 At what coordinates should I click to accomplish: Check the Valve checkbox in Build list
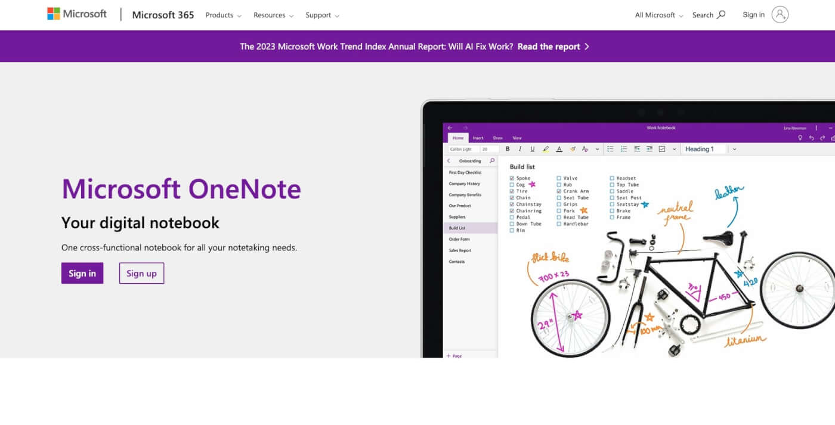560,178
